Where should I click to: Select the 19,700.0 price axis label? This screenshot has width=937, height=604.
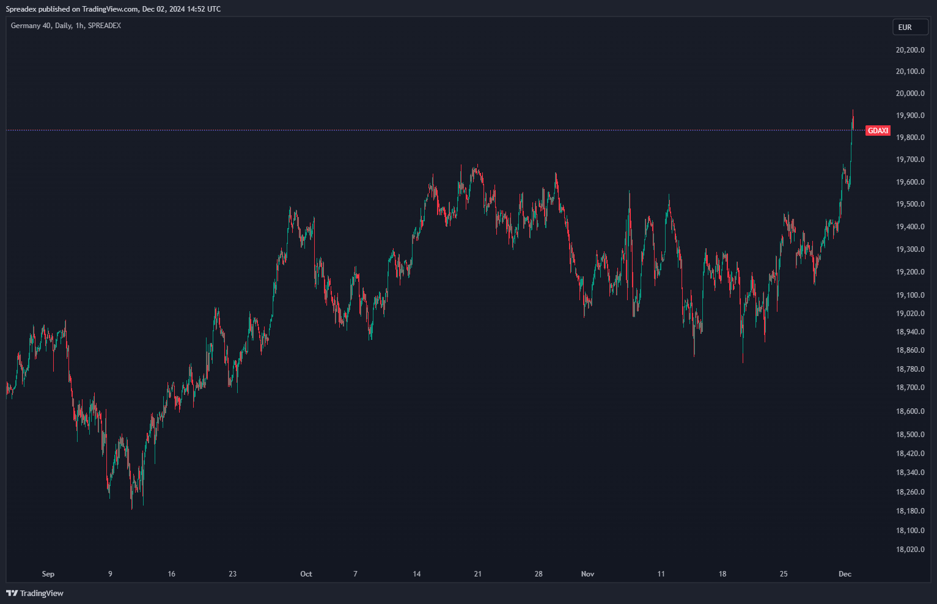[910, 160]
